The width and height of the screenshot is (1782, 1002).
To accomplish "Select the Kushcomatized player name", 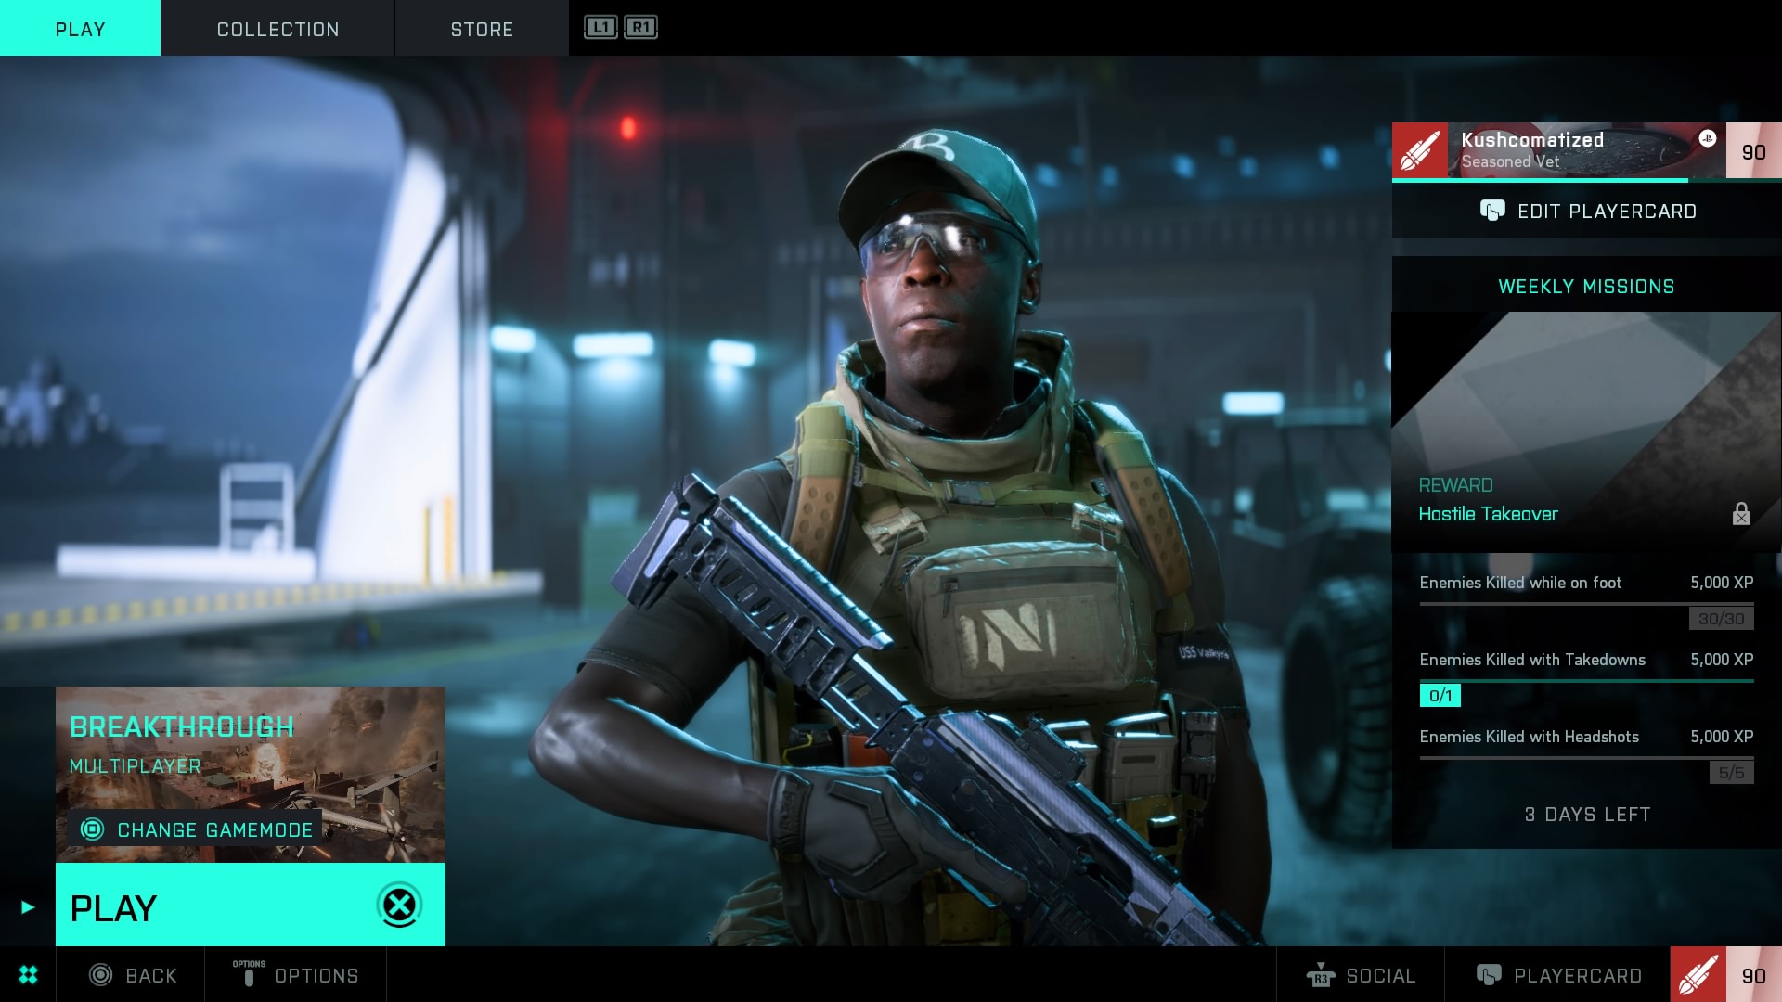I will [1532, 140].
